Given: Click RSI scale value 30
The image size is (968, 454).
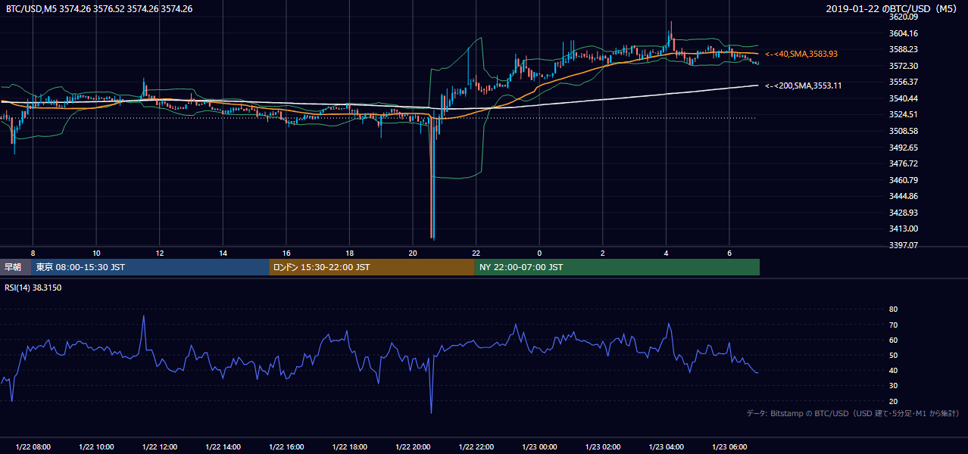Looking at the screenshot, I should [893, 386].
